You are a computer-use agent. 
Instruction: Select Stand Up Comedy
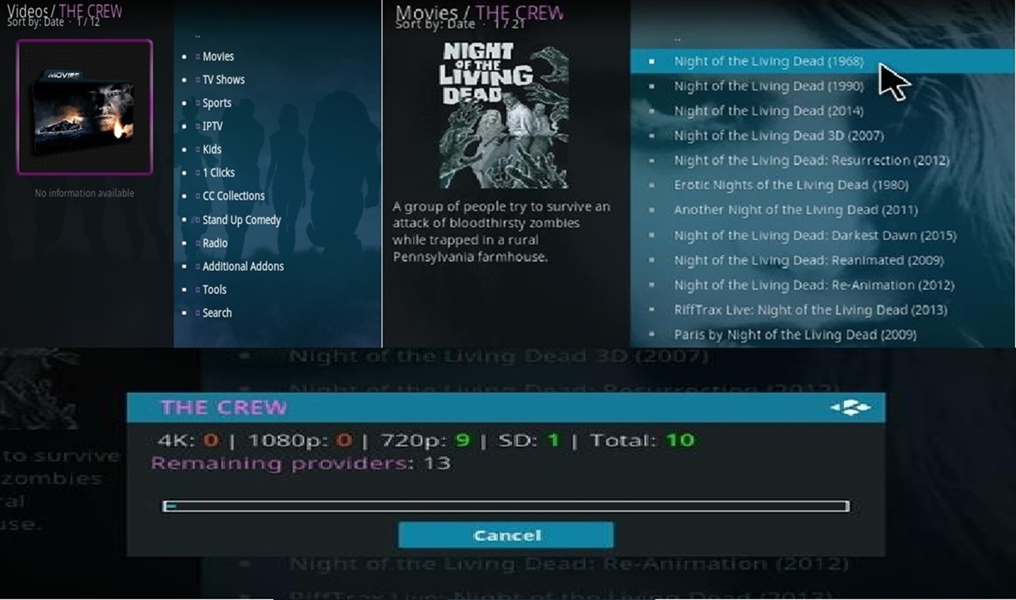click(x=241, y=220)
